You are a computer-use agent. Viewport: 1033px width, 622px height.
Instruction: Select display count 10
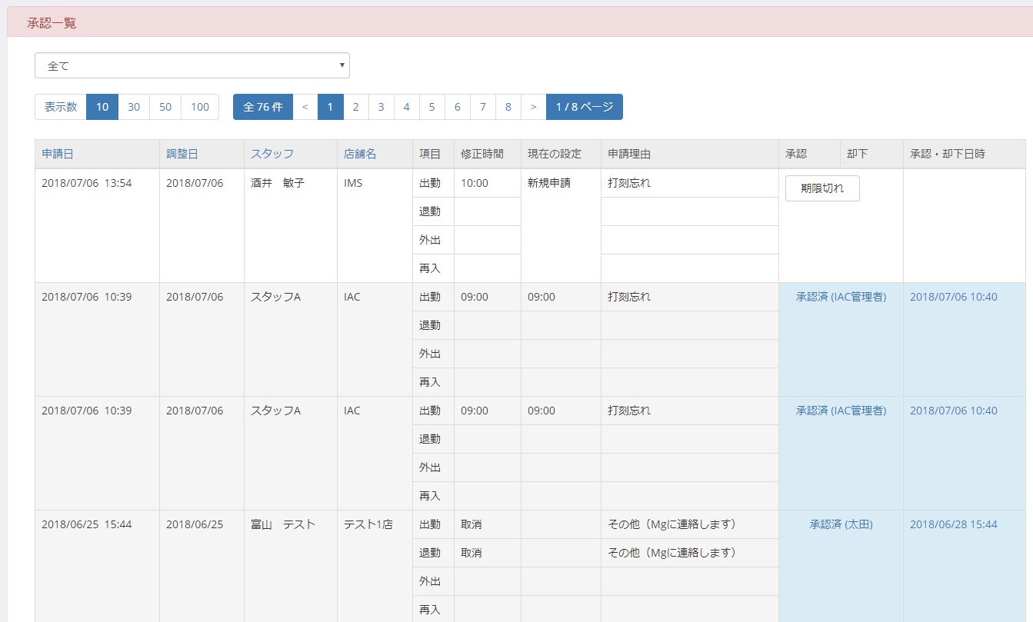point(102,107)
